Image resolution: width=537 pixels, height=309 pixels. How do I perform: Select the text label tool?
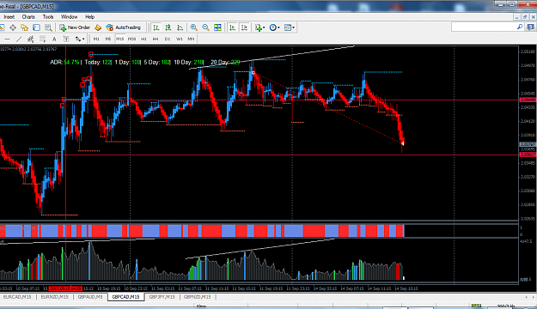66,39
